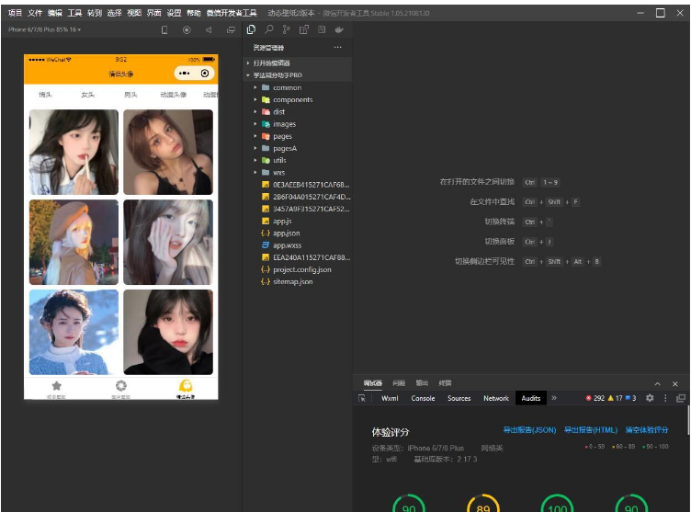Expand the open editors section
The height and width of the screenshot is (512, 691).
point(271,63)
